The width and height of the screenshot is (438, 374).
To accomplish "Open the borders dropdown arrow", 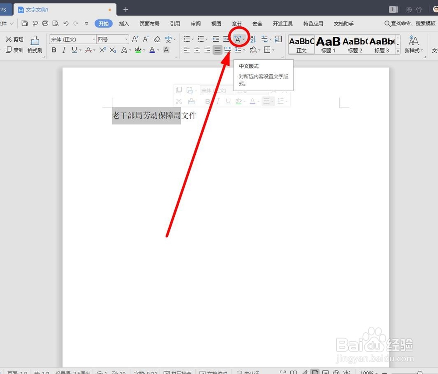I will click(x=273, y=50).
